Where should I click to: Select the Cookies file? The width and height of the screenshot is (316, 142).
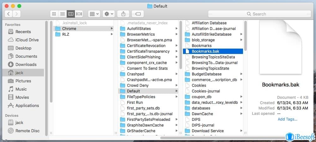[199, 86]
